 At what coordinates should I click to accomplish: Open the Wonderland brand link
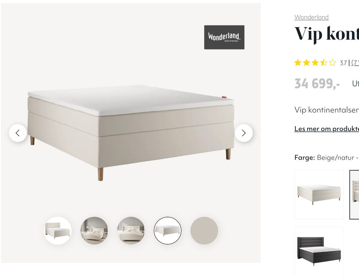[x=312, y=17]
